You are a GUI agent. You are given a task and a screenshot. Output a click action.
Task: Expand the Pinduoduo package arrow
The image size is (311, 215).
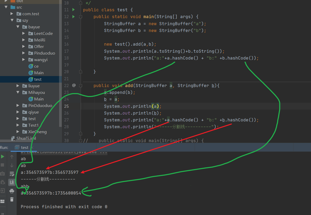(24, 53)
